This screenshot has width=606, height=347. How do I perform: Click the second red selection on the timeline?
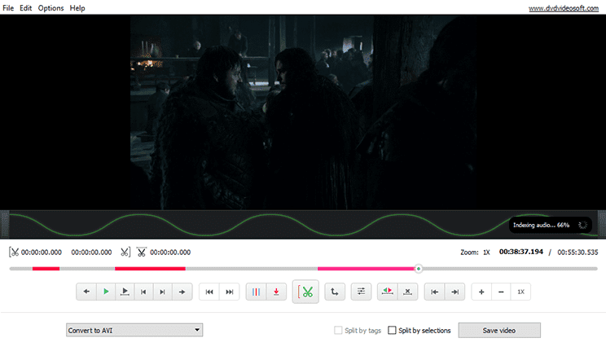pos(150,269)
